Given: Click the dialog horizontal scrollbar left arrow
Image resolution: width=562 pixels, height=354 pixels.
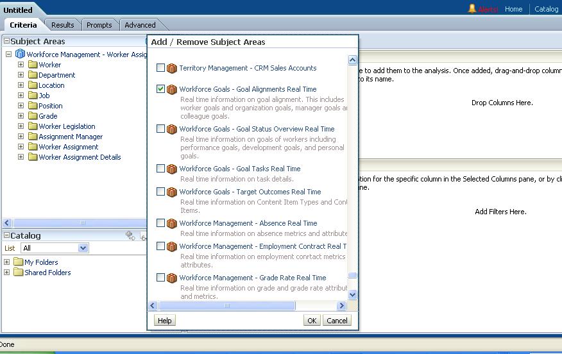Looking at the screenshot, I should click(x=153, y=306).
